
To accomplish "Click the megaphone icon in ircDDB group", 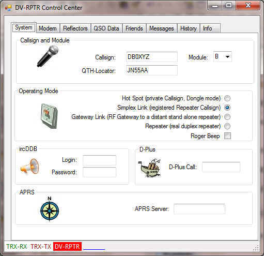I will [x=30, y=166].
